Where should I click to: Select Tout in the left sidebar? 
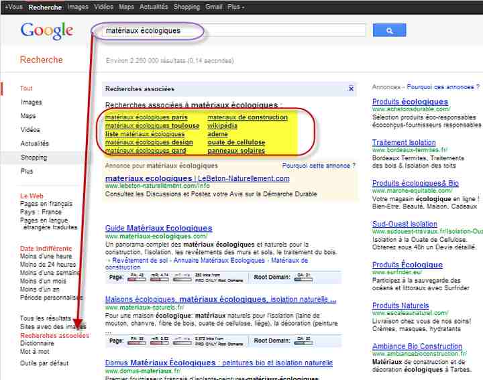[26, 88]
